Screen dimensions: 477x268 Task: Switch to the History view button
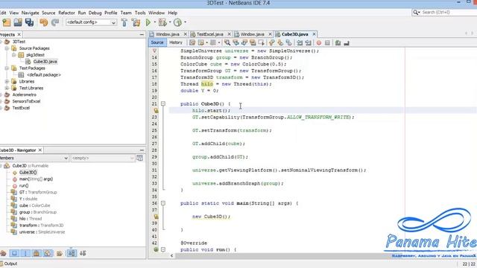point(176,42)
